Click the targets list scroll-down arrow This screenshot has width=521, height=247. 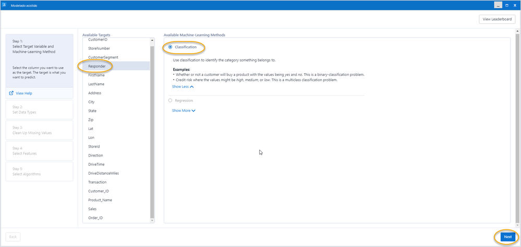pos(152,220)
